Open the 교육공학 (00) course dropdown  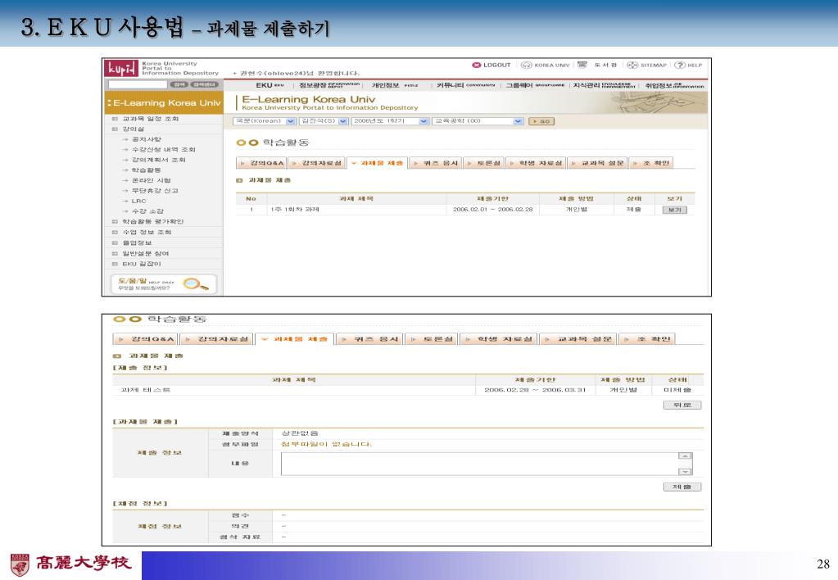pyautogui.click(x=478, y=121)
